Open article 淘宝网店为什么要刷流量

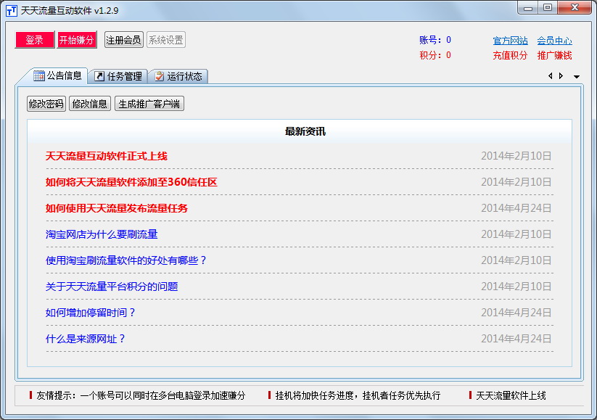point(102,234)
